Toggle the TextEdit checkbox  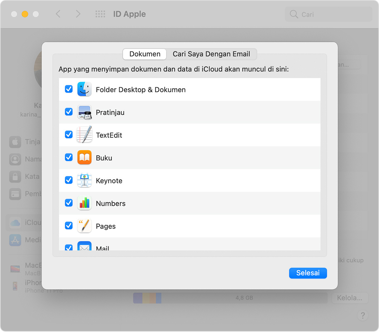[69, 135]
